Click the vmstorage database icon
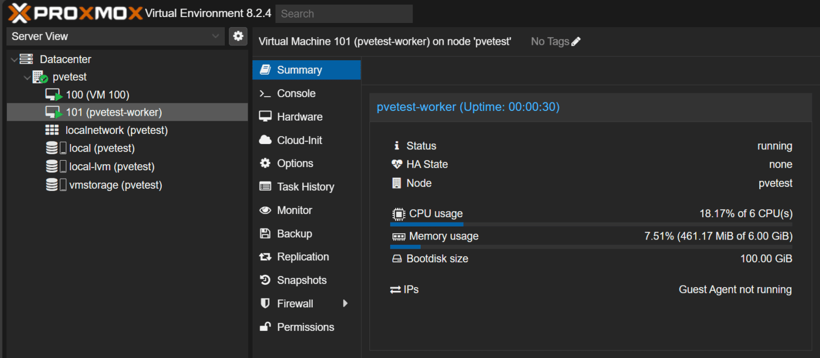 (x=52, y=185)
